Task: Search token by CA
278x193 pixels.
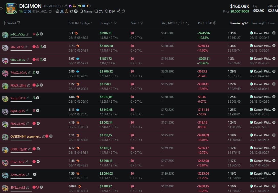Action: 99,11
